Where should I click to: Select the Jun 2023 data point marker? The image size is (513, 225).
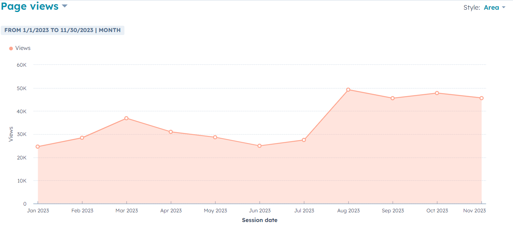(259, 146)
